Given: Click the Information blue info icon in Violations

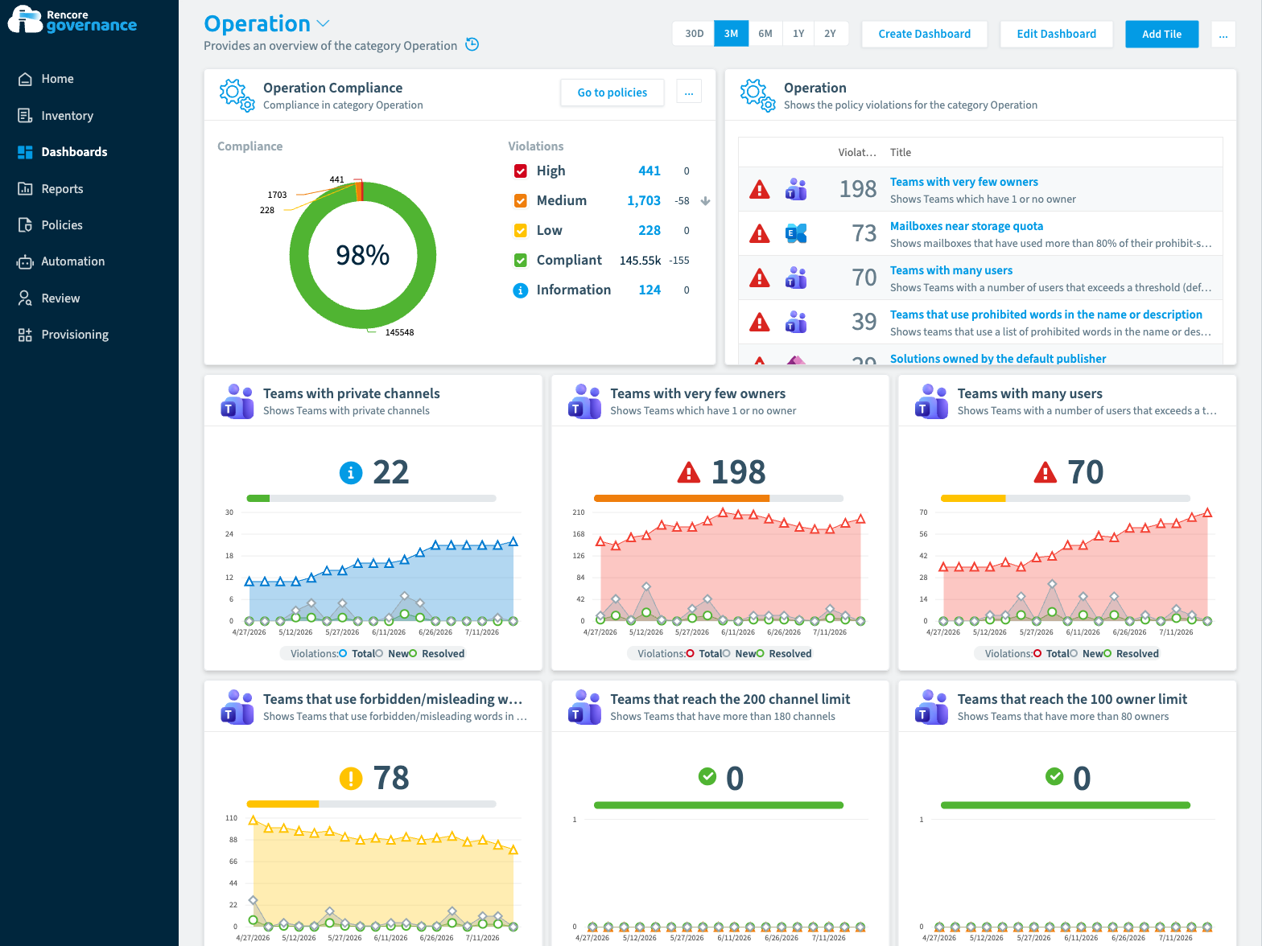Looking at the screenshot, I should click(x=520, y=290).
